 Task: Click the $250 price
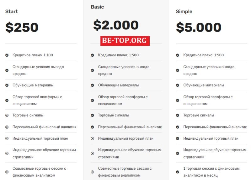[x=22, y=28]
